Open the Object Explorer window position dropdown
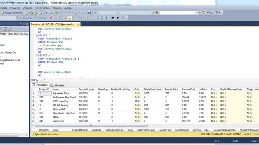This screenshot has height=145, width=259. click(x=21, y=24)
